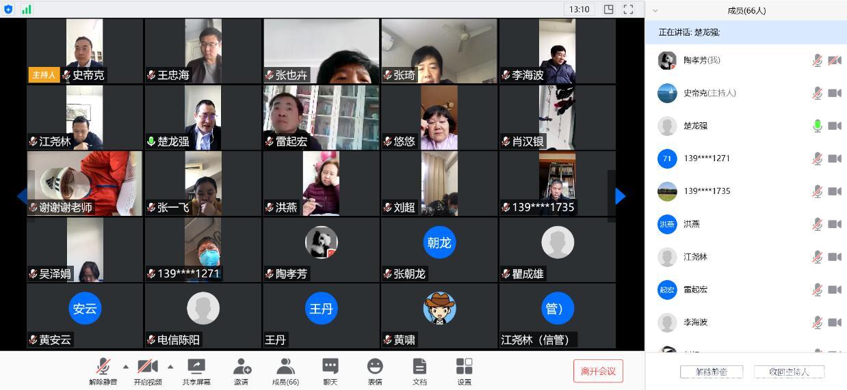Expand audio options arrow beside 解除静音
Image resolution: width=847 pixels, height=390 pixels.
126,365
